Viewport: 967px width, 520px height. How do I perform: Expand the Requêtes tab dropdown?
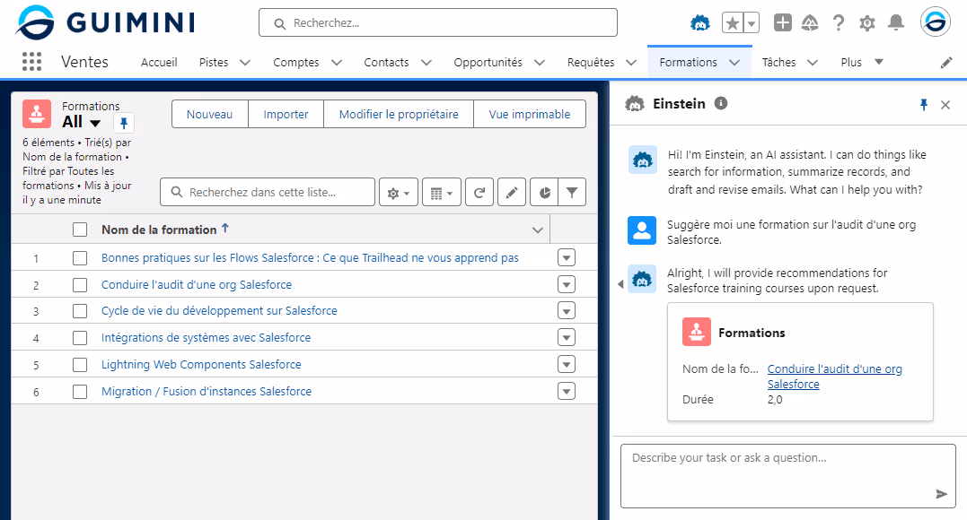631,62
